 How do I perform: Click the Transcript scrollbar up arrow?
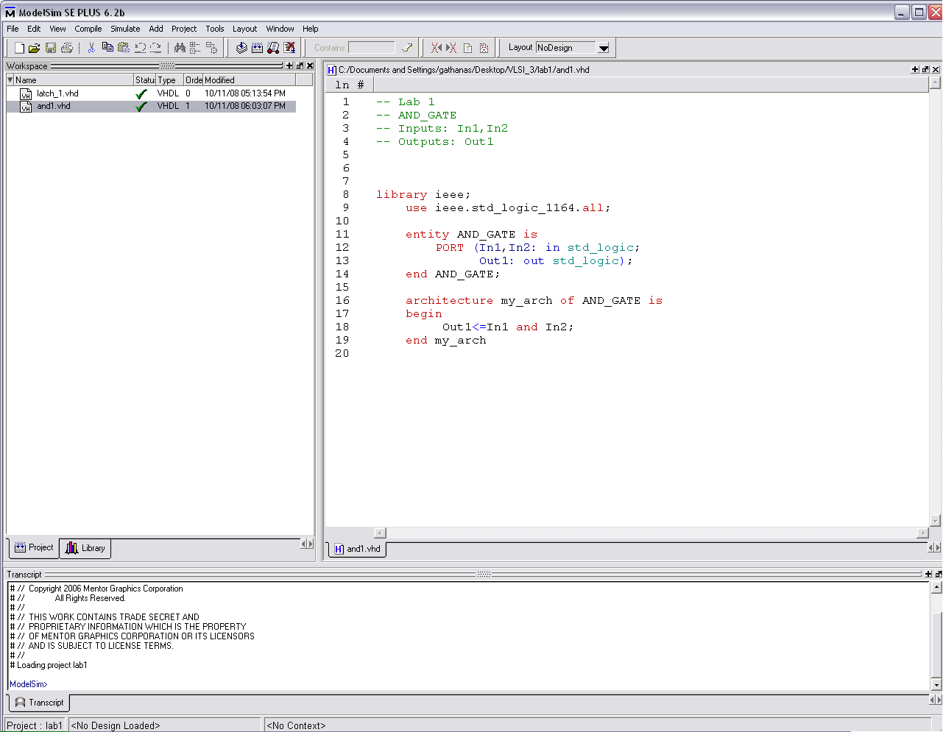tap(936, 587)
